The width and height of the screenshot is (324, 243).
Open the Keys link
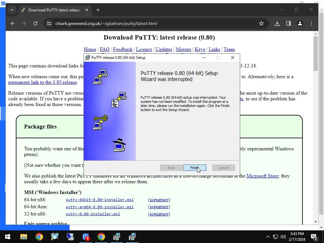(200, 49)
